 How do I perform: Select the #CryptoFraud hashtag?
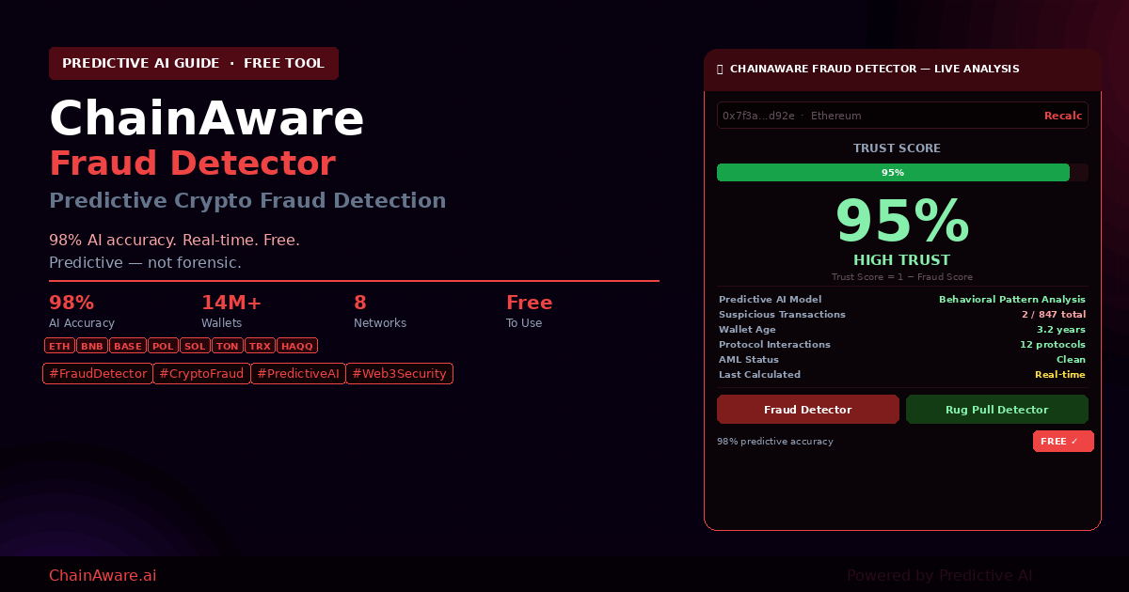click(201, 374)
